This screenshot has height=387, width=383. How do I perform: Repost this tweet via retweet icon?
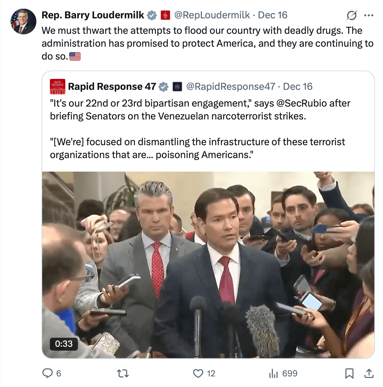pos(123,373)
